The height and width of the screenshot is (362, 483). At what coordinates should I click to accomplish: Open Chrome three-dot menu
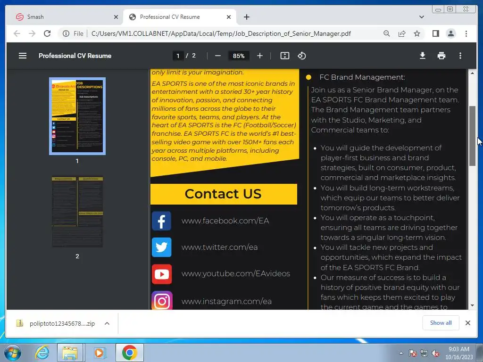point(466,33)
